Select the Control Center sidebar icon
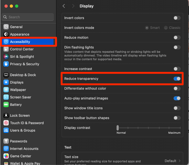This screenshot has width=189, height=165. 6,49
